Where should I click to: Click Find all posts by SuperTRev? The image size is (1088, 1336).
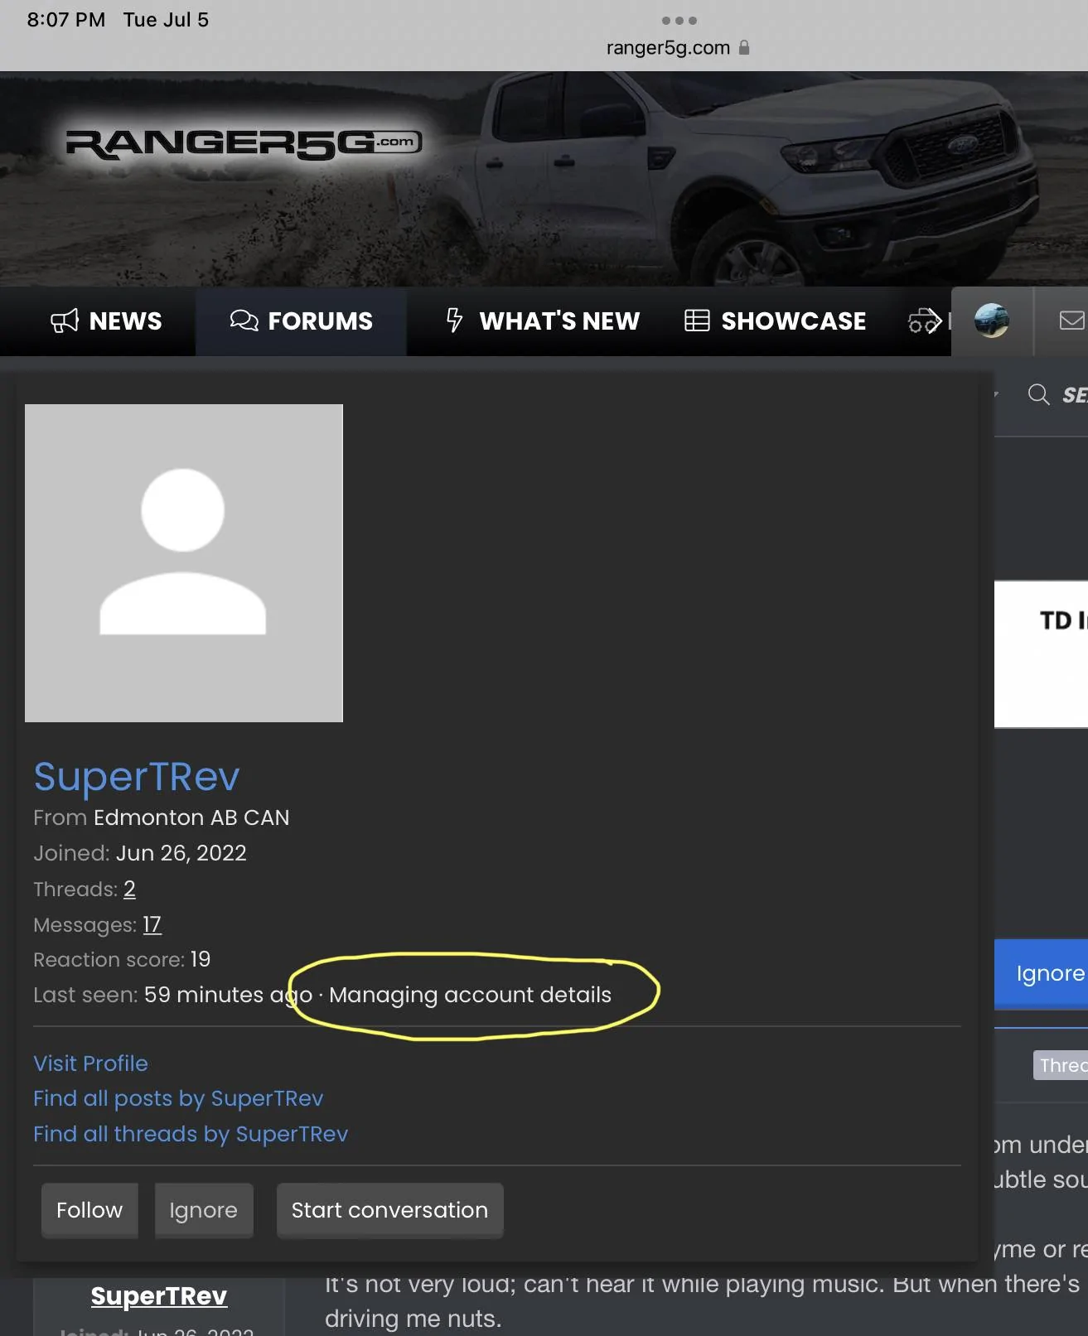178,1098
